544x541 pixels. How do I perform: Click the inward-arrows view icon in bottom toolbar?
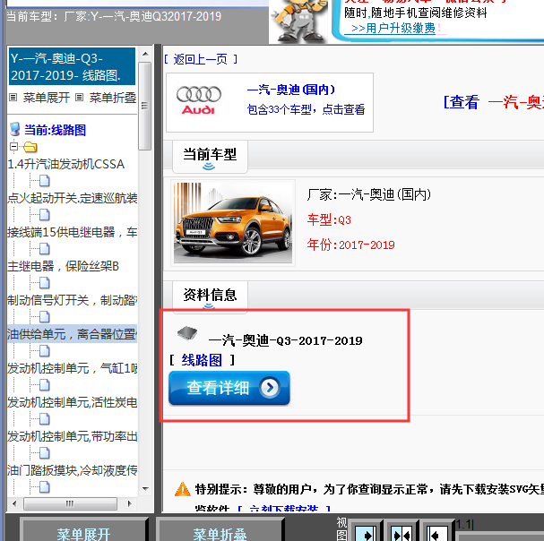402,533
